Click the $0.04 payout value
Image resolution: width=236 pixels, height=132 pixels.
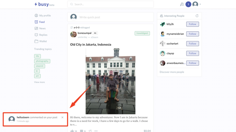coord(147,131)
